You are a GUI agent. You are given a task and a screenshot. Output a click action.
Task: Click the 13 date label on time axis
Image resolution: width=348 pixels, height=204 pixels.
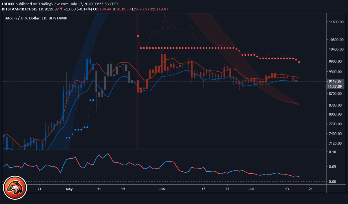287,189
